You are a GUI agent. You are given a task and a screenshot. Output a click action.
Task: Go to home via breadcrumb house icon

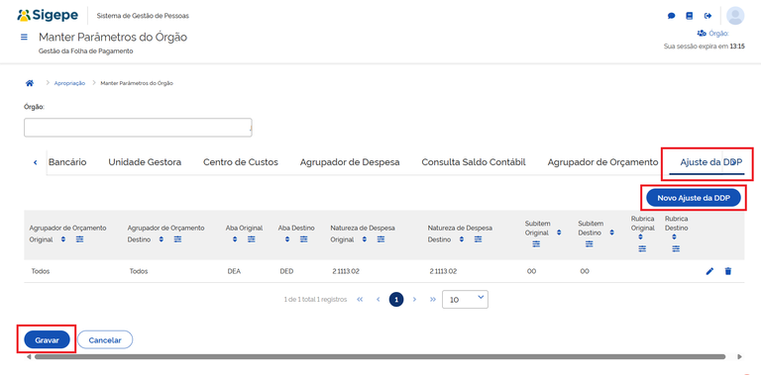30,83
